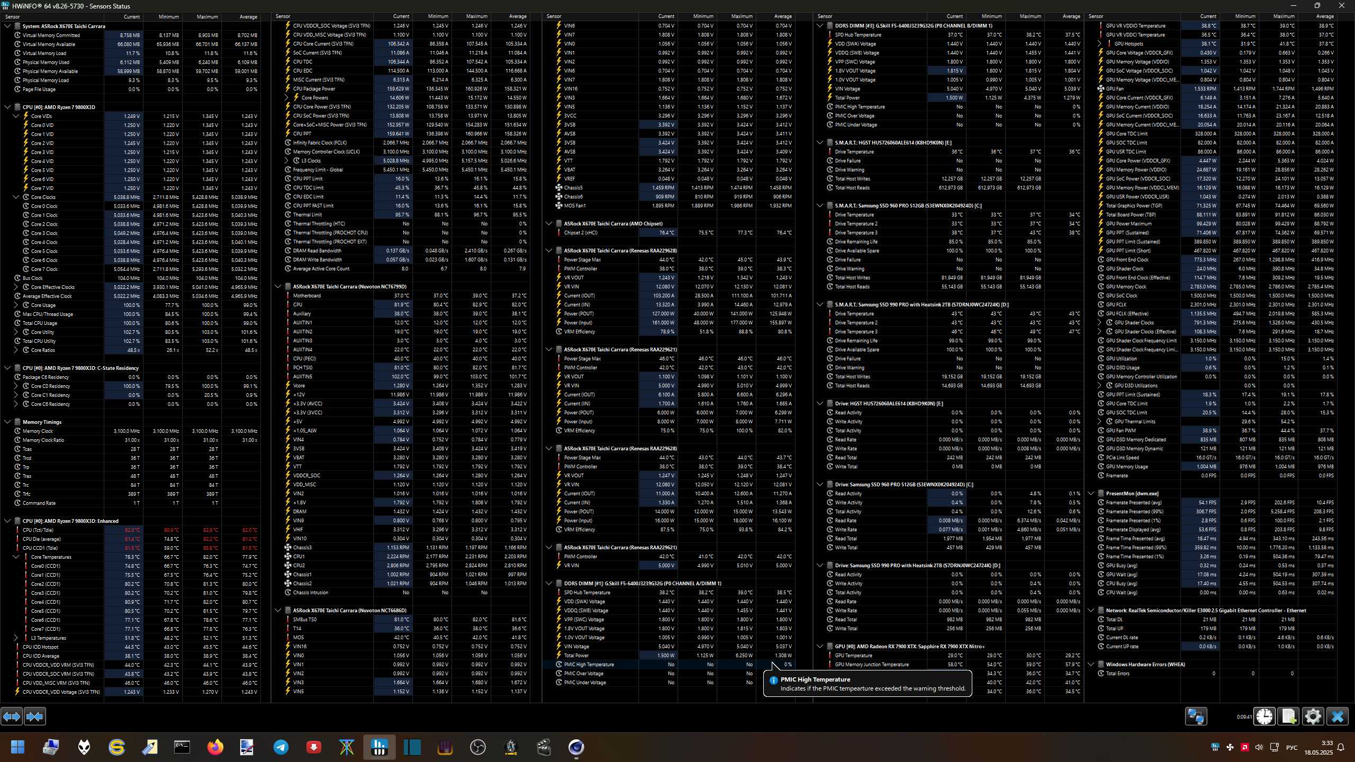This screenshot has height=762, width=1355.
Task: Open sensor settings gear button
Action: point(1313,716)
